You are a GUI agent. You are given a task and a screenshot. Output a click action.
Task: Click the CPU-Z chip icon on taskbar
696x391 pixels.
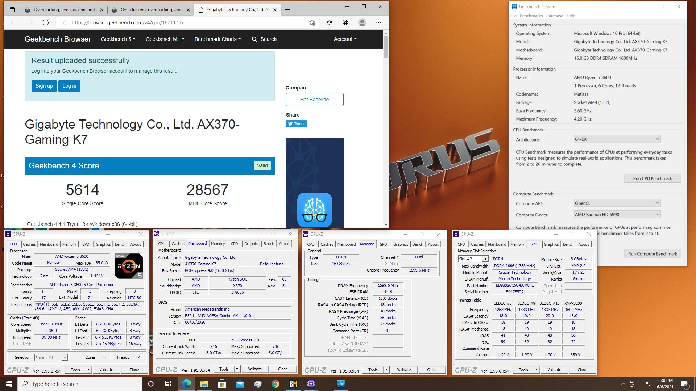pos(311,384)
